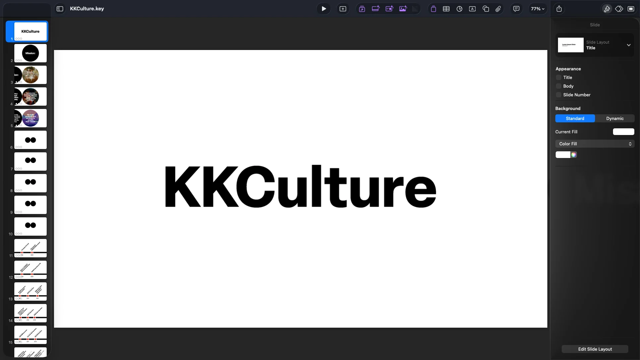Open the 77% zoom menu
640x360 pixels.
tap(538, 9)
